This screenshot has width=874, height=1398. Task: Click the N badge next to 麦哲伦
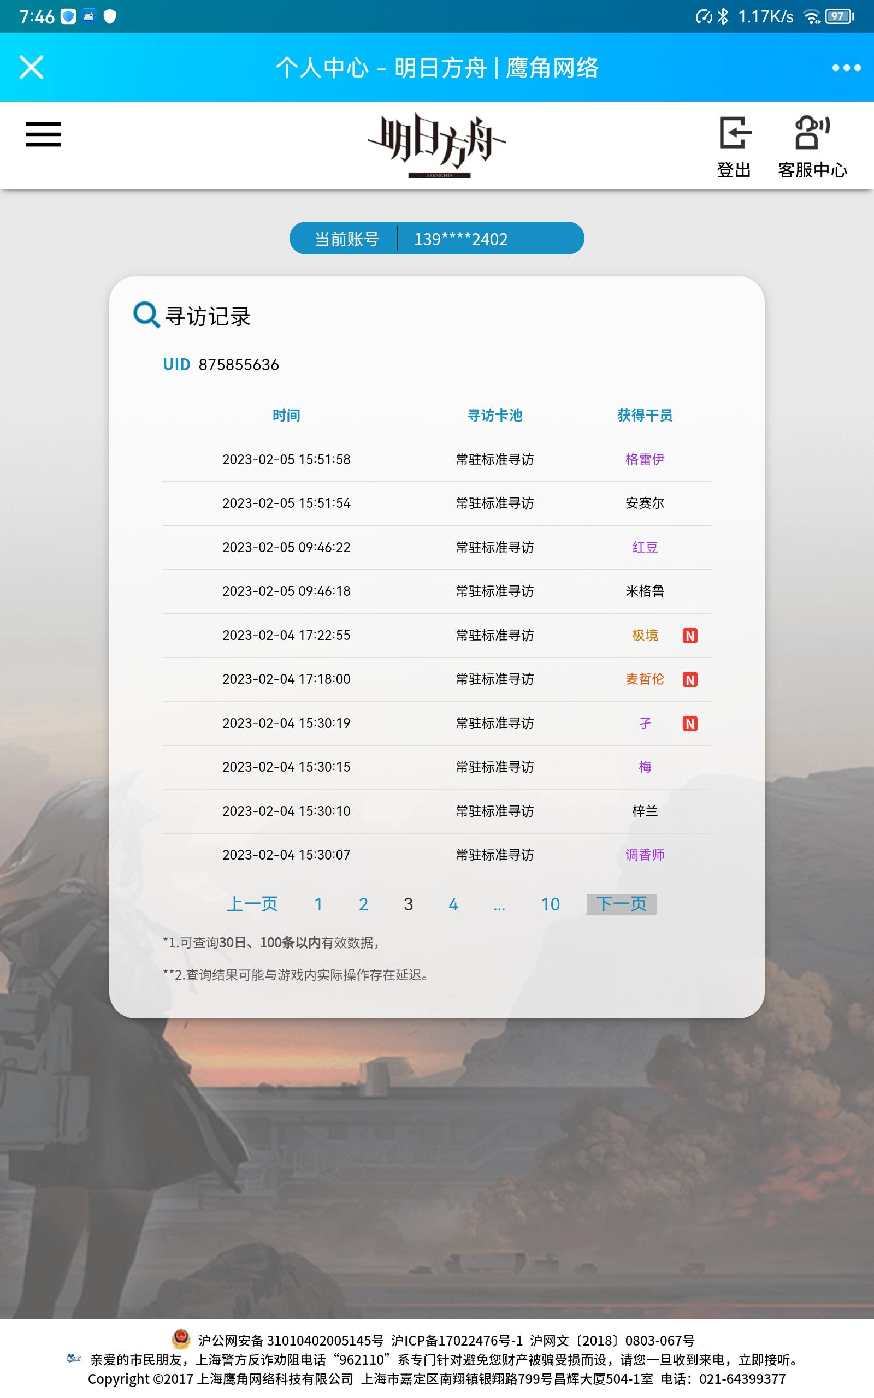pos(690,679)
